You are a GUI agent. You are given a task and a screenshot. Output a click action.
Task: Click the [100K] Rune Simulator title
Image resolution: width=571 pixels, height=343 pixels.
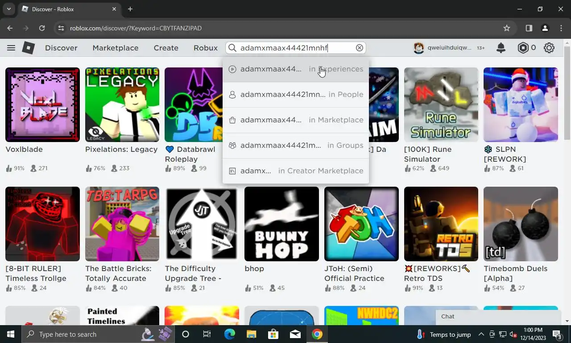point(428,154)
